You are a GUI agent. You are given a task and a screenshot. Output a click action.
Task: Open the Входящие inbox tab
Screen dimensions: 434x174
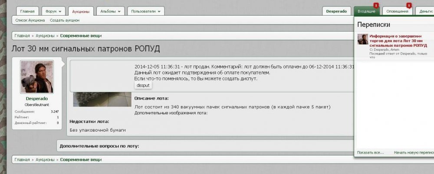coord(366,11)
